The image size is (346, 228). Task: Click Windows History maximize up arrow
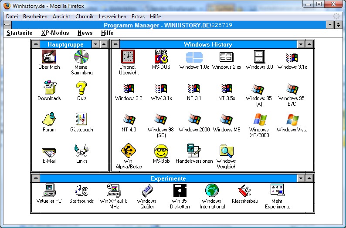[309, 44]
